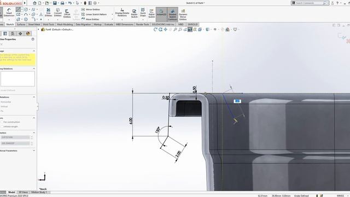Switch to Motion Study 1 tab
This screenshot has width=350, height=197.
[x=39, y=192]
